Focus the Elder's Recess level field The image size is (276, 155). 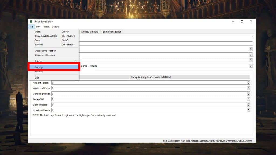tap(149, 105)
